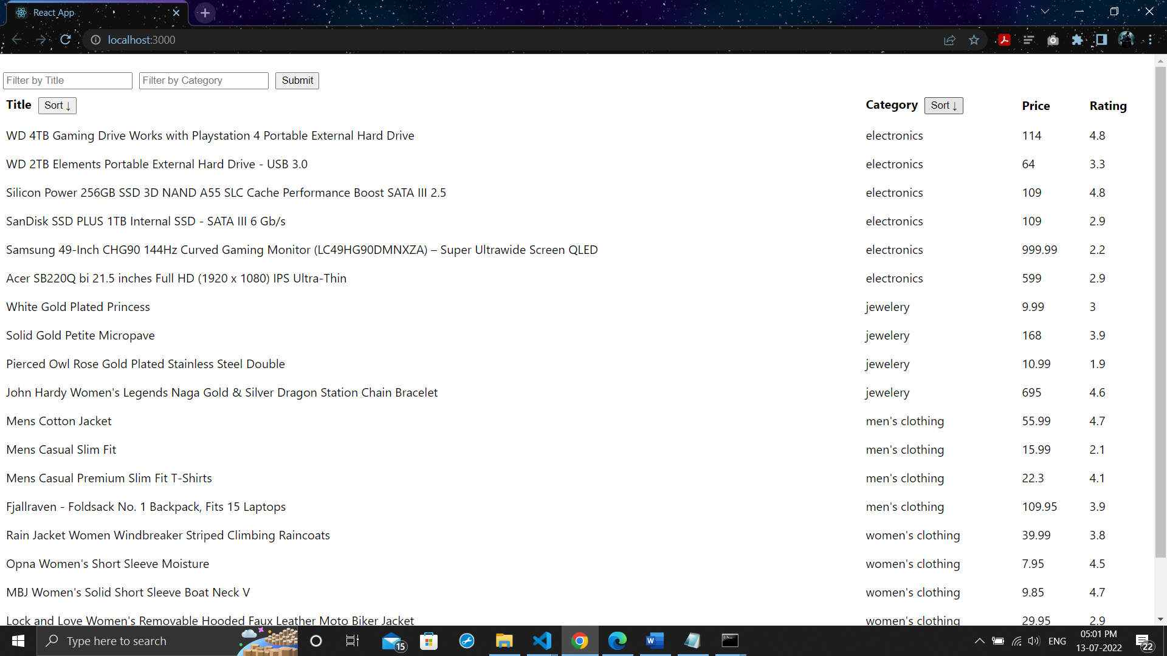Open Microsoft Edge from taskbar
Viewport: 1167px width, 656px height.
[617, 641]
